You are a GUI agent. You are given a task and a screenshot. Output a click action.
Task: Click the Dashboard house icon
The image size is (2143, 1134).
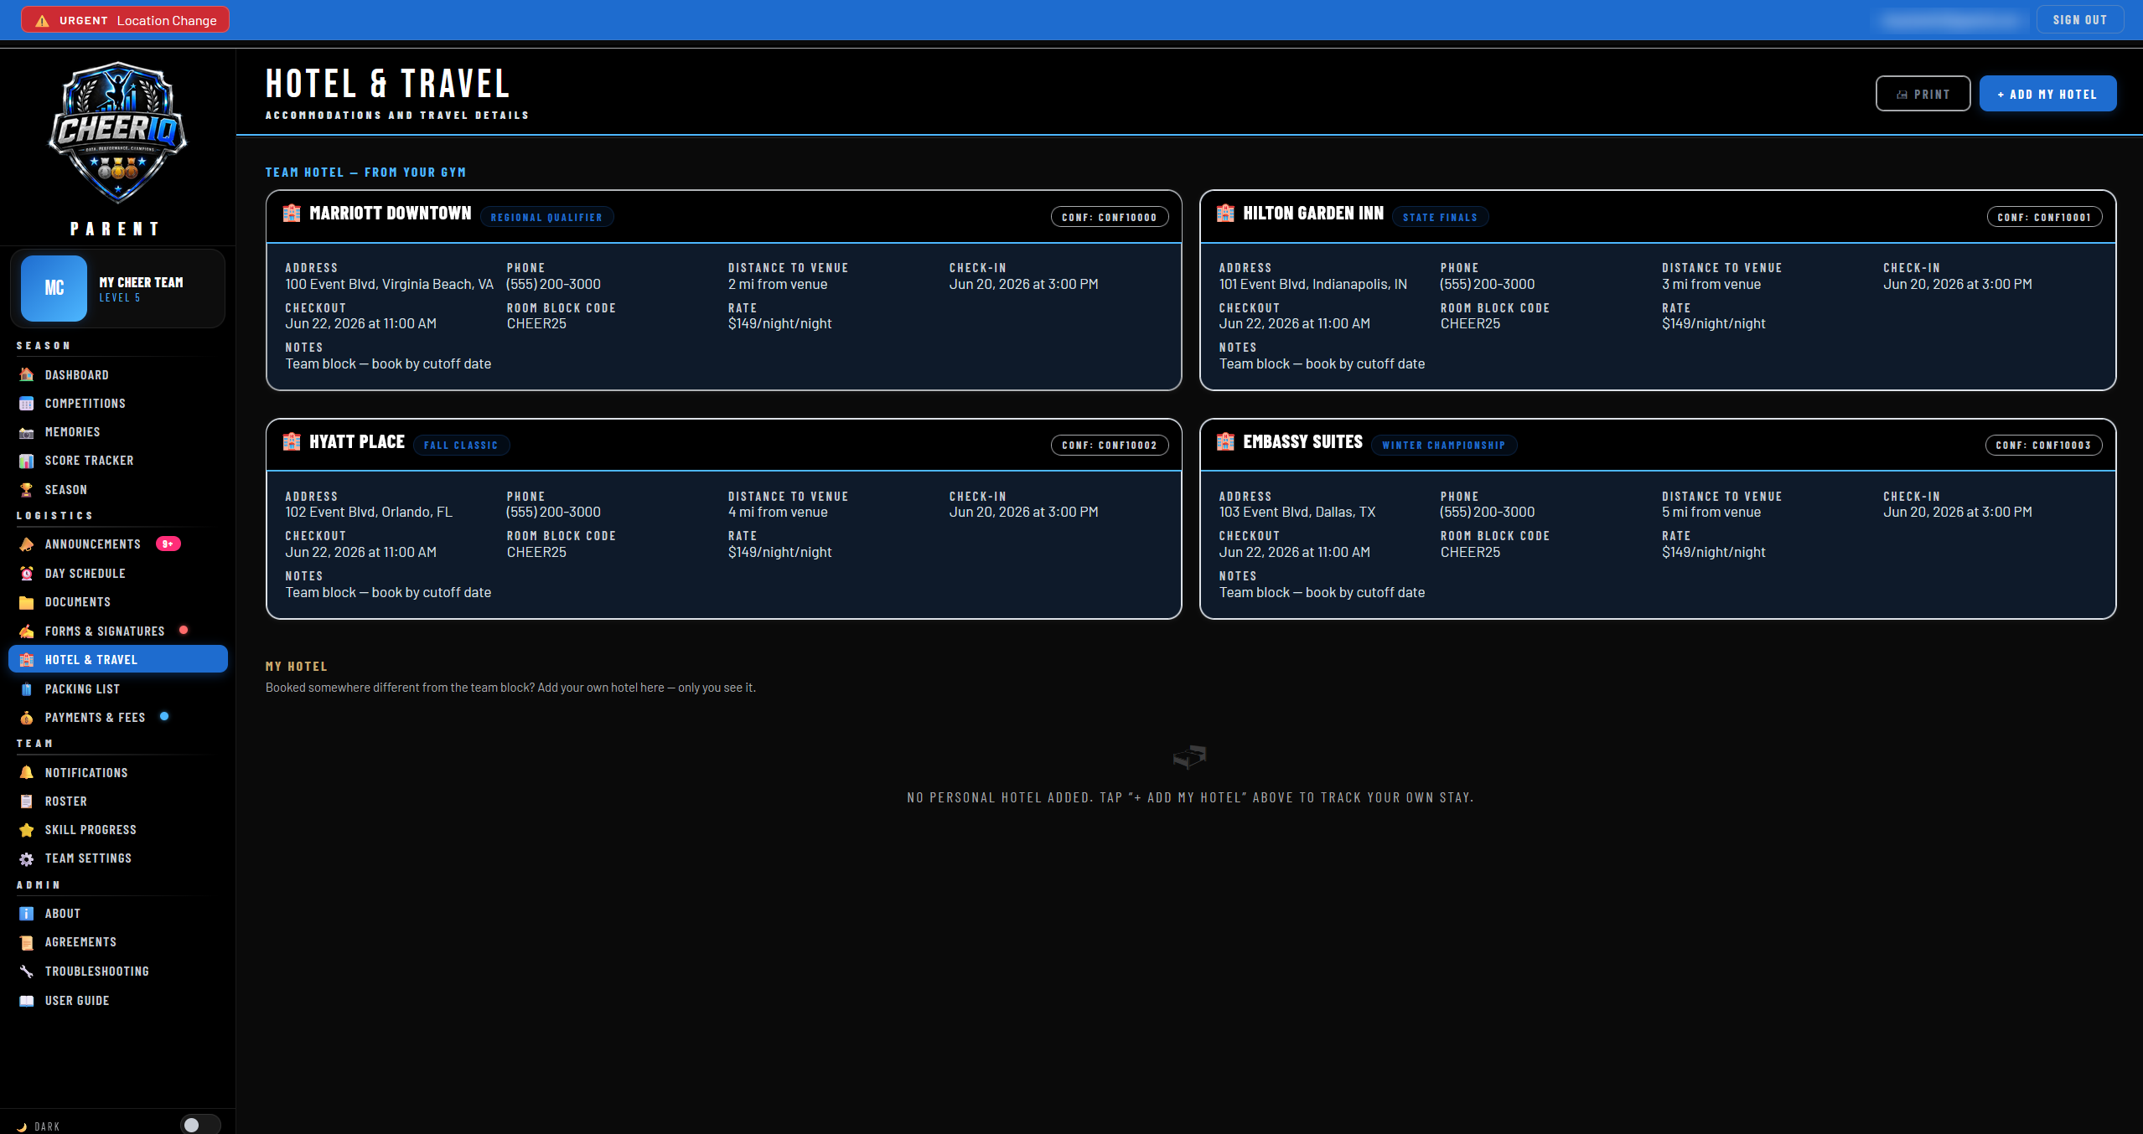click(x=27, y=374)
